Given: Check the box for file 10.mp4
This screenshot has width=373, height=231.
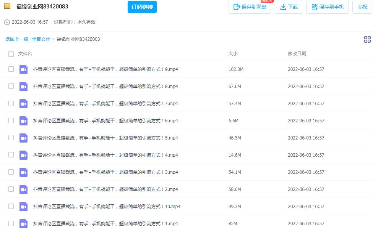Looking at the screenshot, I should [11, 206].
